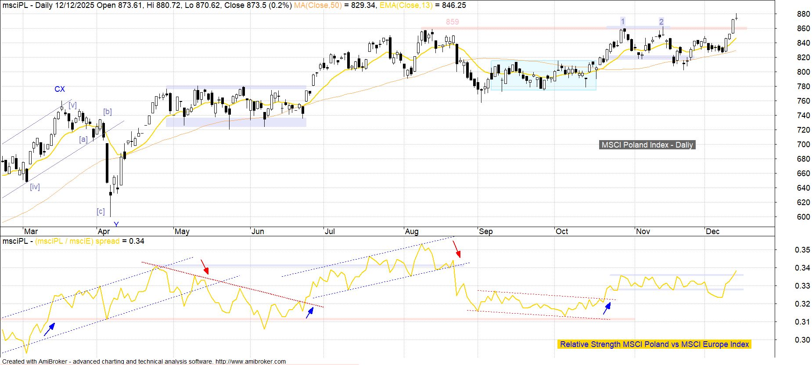The image size is (812, 365).
Task: Click the (msciPL / msciE) spread title
Action: tap(77, 241)
